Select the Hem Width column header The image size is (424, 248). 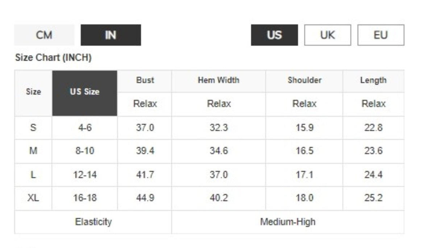(x=219, y=80)
